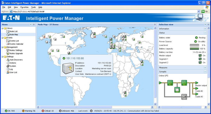Collapse the Management folder node
This screenshot has width=211, height=114.
pos(2,47)
